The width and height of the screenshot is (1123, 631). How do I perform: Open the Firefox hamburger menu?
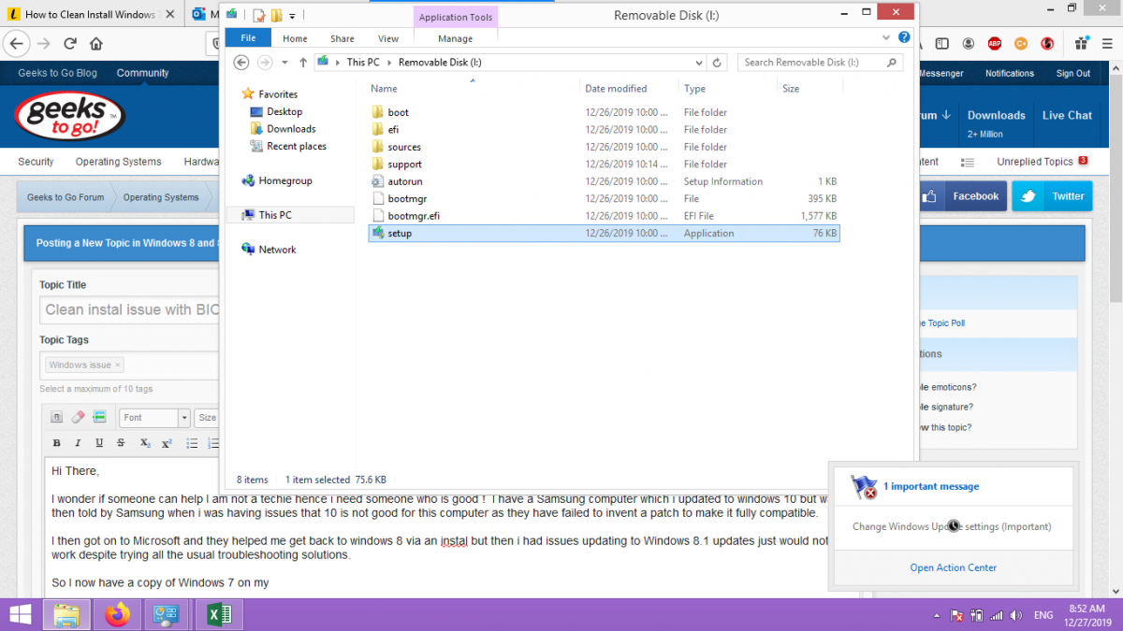pos(1106,44)
